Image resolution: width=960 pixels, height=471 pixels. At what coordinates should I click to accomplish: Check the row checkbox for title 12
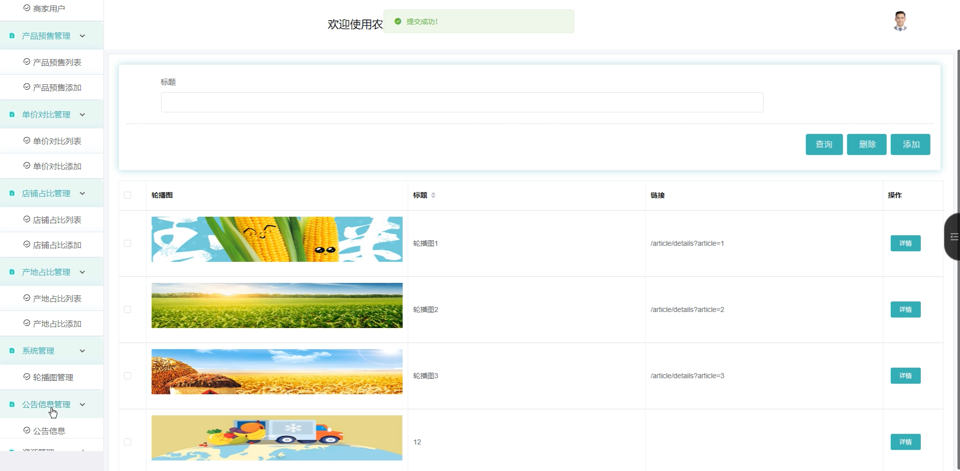point(127,442)
